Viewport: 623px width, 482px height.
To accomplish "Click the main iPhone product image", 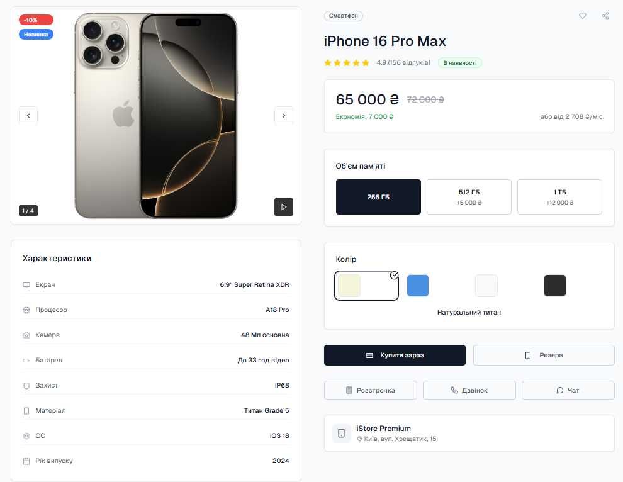I will pos(156,116).
